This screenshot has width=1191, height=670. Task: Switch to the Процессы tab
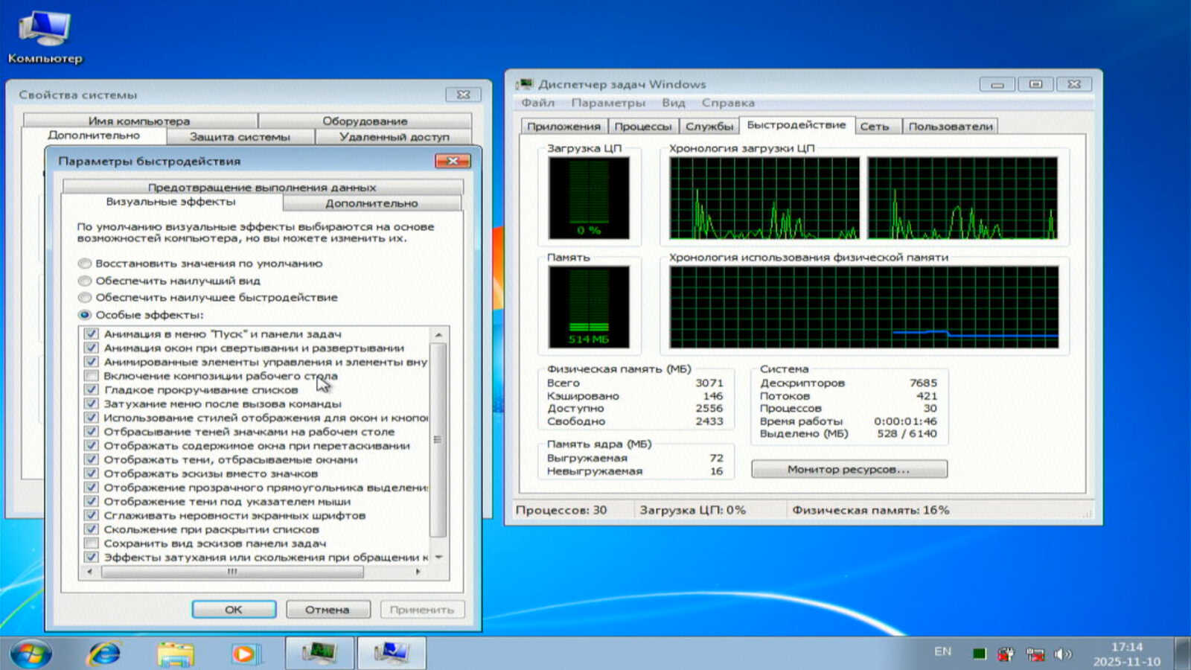[643, 127]
